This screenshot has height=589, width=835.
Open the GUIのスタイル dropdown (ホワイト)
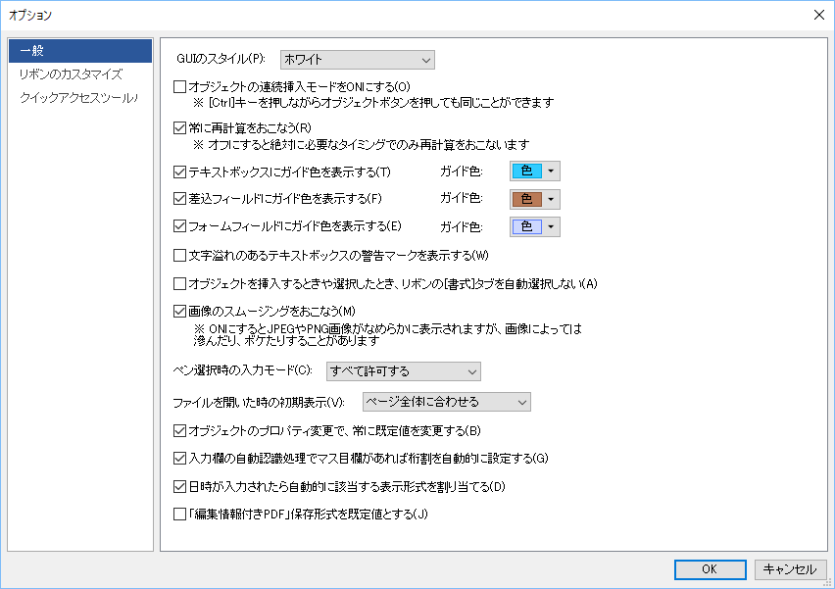point(358,60)
